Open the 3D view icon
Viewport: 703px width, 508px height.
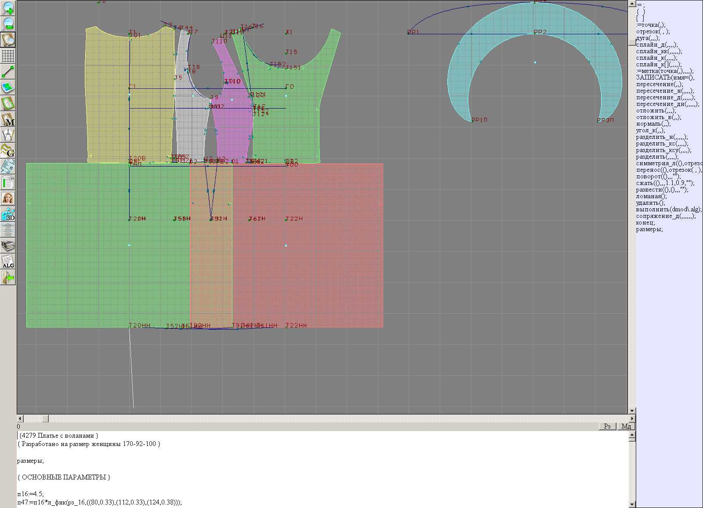(x=8, y=214)
